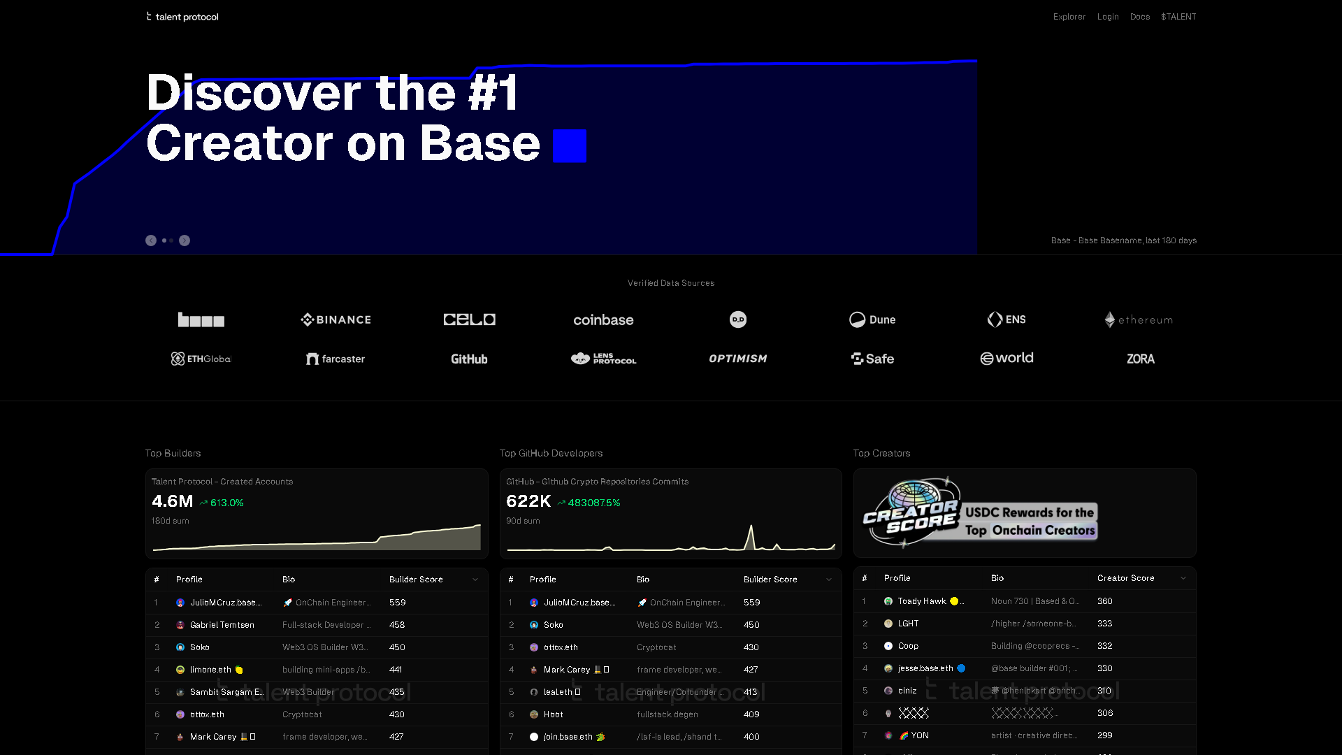Click the $TALENT link
This screenshot has height=755, width=1342.
pyautogui.click(x=1178, y=16)
